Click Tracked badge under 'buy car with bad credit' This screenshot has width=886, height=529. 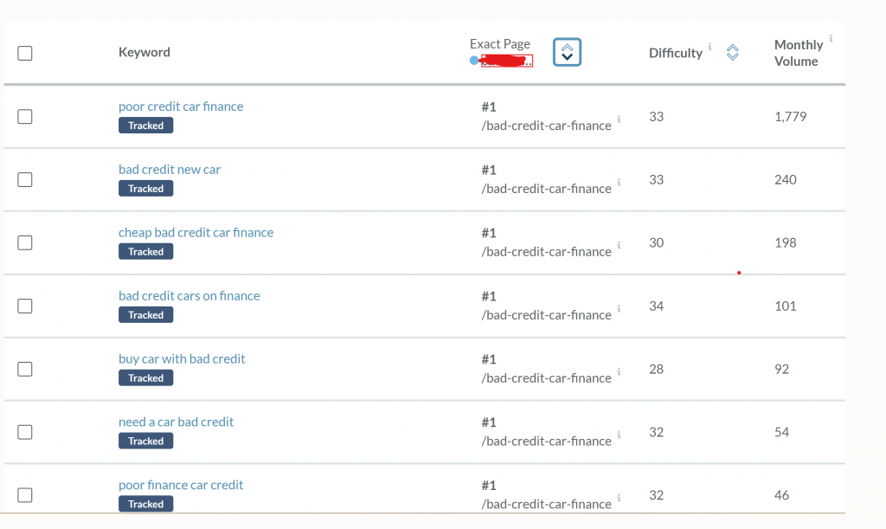click(x=145, y=378)
